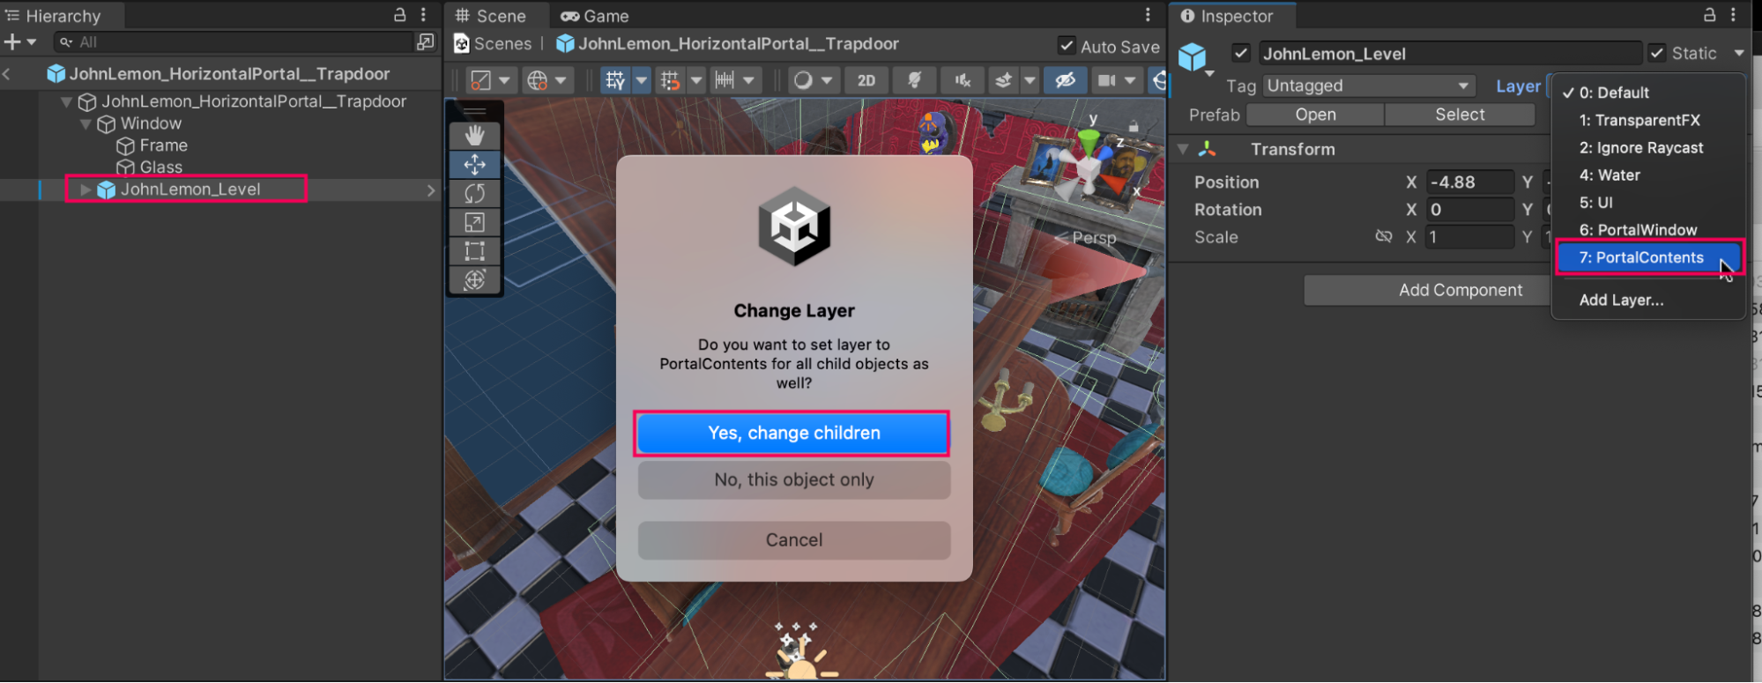Screen dimensions: 1762x683
Task: Expand the JohnLemon_Level tree node
Action: point(85,189)
